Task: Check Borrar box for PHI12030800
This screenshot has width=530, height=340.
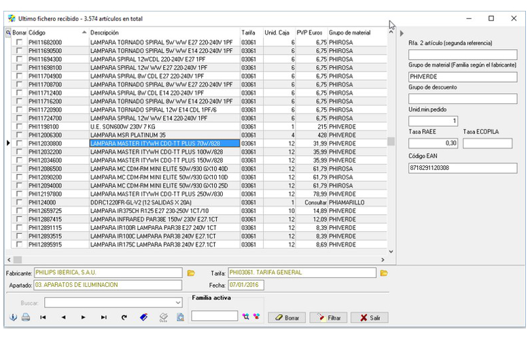Action: 19,143
